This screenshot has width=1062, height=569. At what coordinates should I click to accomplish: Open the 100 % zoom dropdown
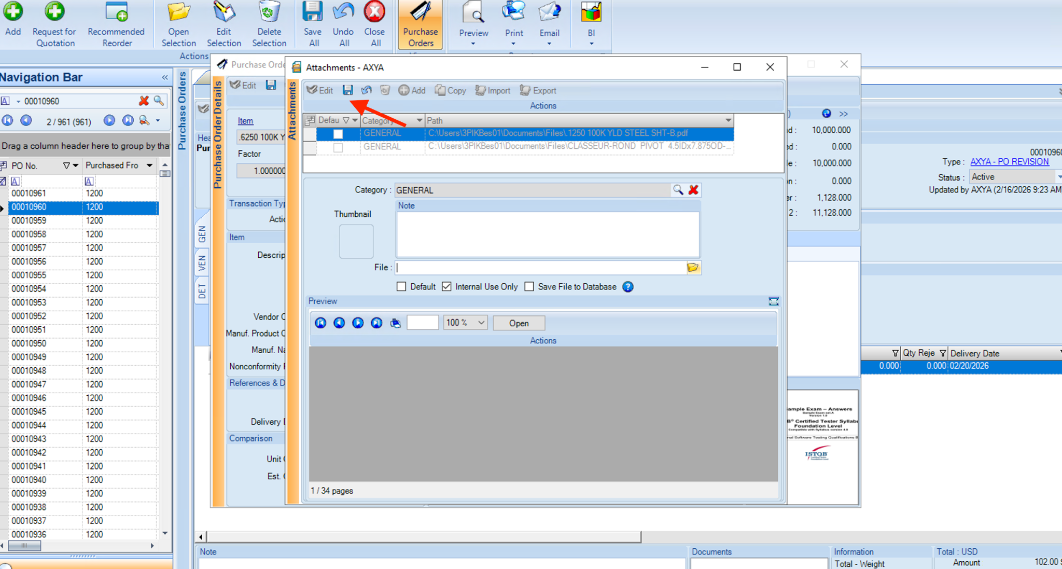click(x=481, y=323)
